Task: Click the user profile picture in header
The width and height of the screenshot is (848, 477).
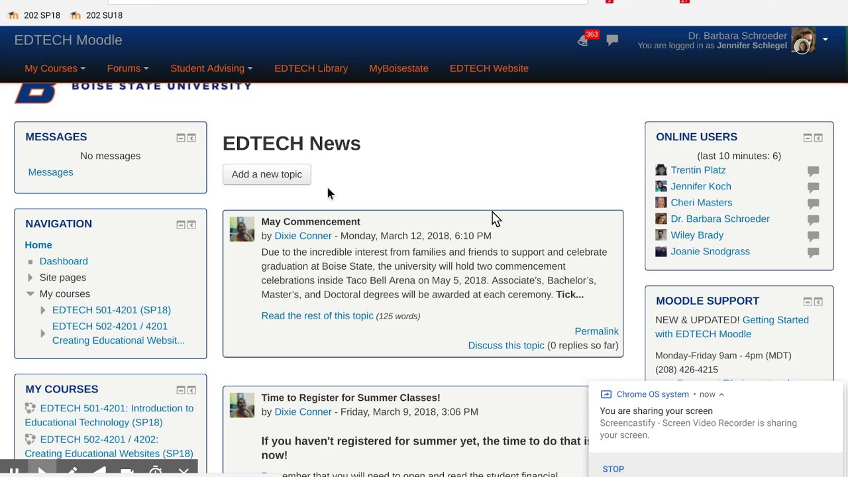Action: (x=804, y=40)
